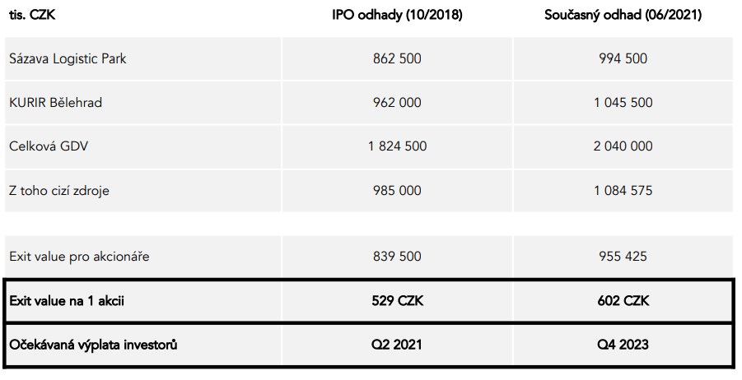The width and height of the screenshot is (742, 380).
Task: Click the 'tis. CZK' header label
Action: (x=32, y=15)
